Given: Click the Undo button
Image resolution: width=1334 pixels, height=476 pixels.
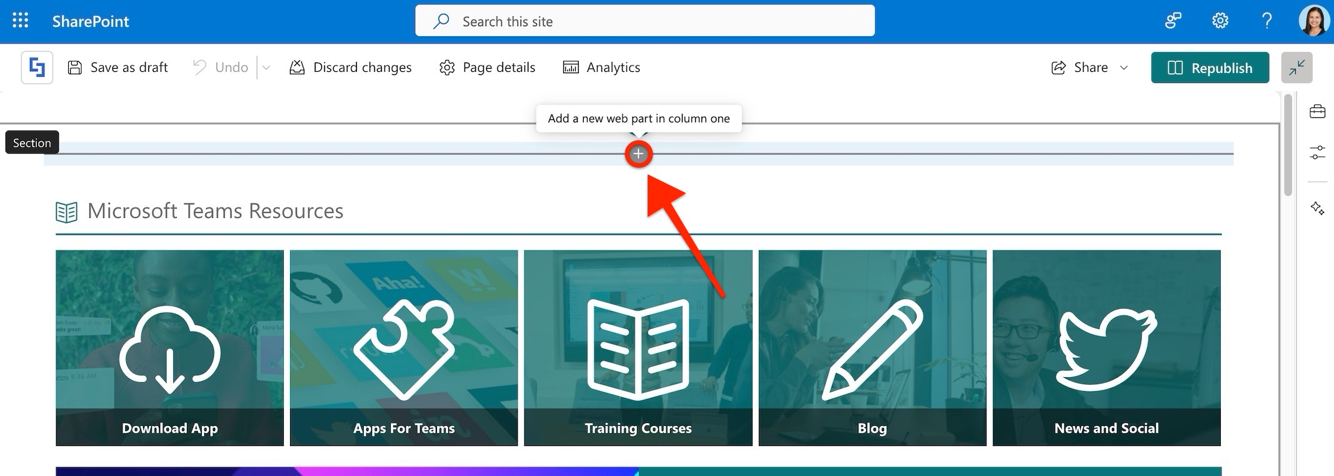Looking at the screenshot, I should coord(220,67).
